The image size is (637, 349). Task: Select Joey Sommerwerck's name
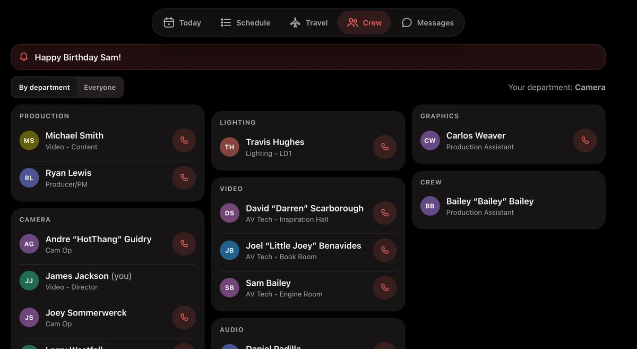pyautogui.click(x=86, y=312)
